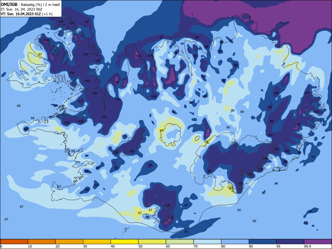332x249 pixels.
Task: Click the 'DMI/IGB : Rakastig (%) í 2 m hæð' title
Action: pyautogui.click(x=31, y=4)
